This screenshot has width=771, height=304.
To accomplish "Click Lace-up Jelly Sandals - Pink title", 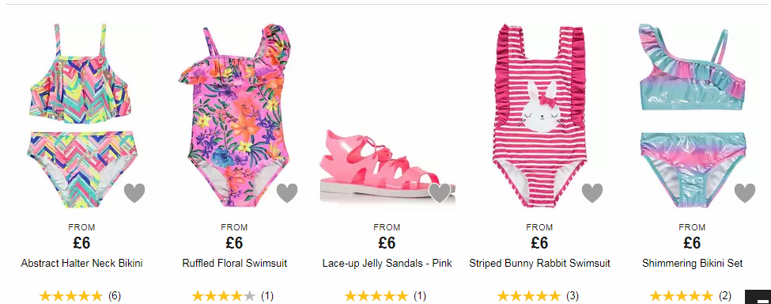I will click(x=387, y=264).
